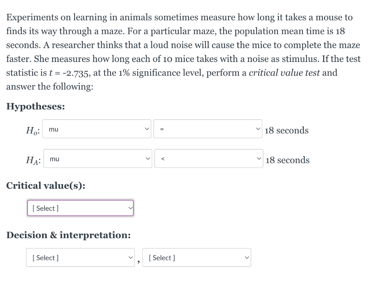Click the italic 'critical value test' text
Viewport: 371px width, 283px height.
[x=284, y=72]
